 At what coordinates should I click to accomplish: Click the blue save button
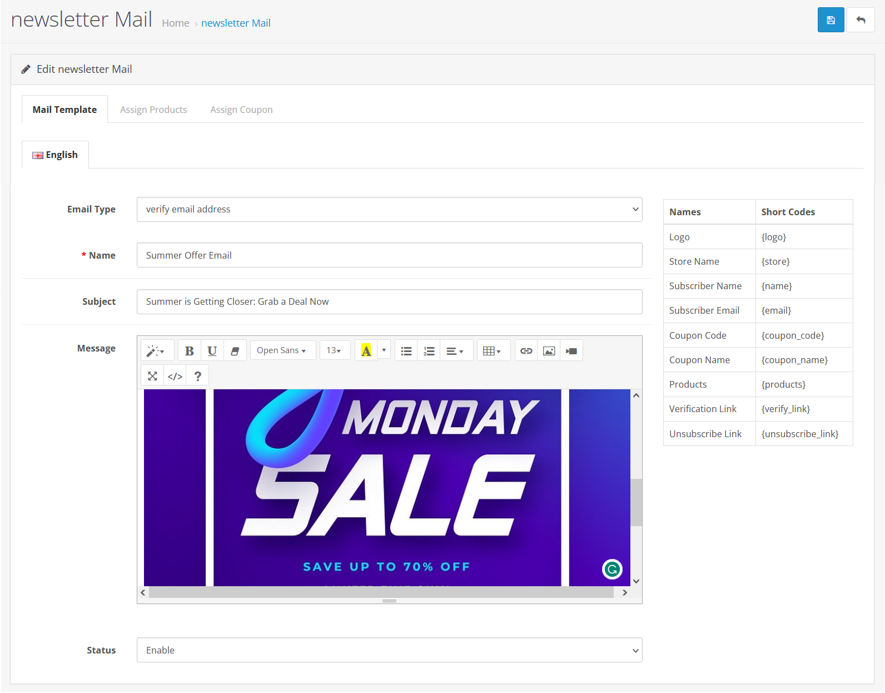click(x=831, y=20)
